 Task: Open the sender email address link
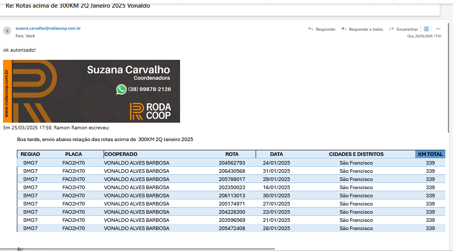click(x=48, y=28)
